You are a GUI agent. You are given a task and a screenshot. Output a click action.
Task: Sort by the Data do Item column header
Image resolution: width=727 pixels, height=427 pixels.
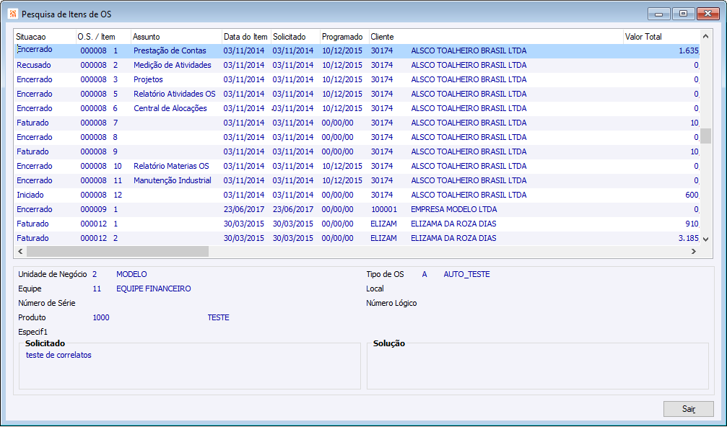point(247,37)
